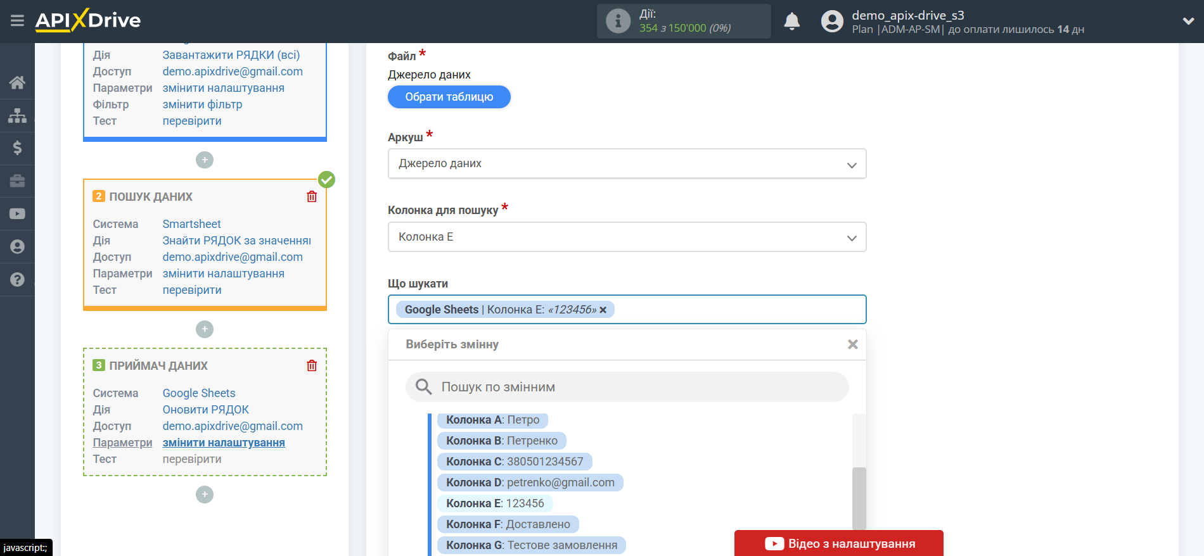Select variable Колонка A: Петро
Screen dimensions: 1204x556
tap(492, 420)
